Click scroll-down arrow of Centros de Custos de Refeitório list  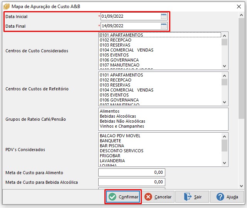225,102
